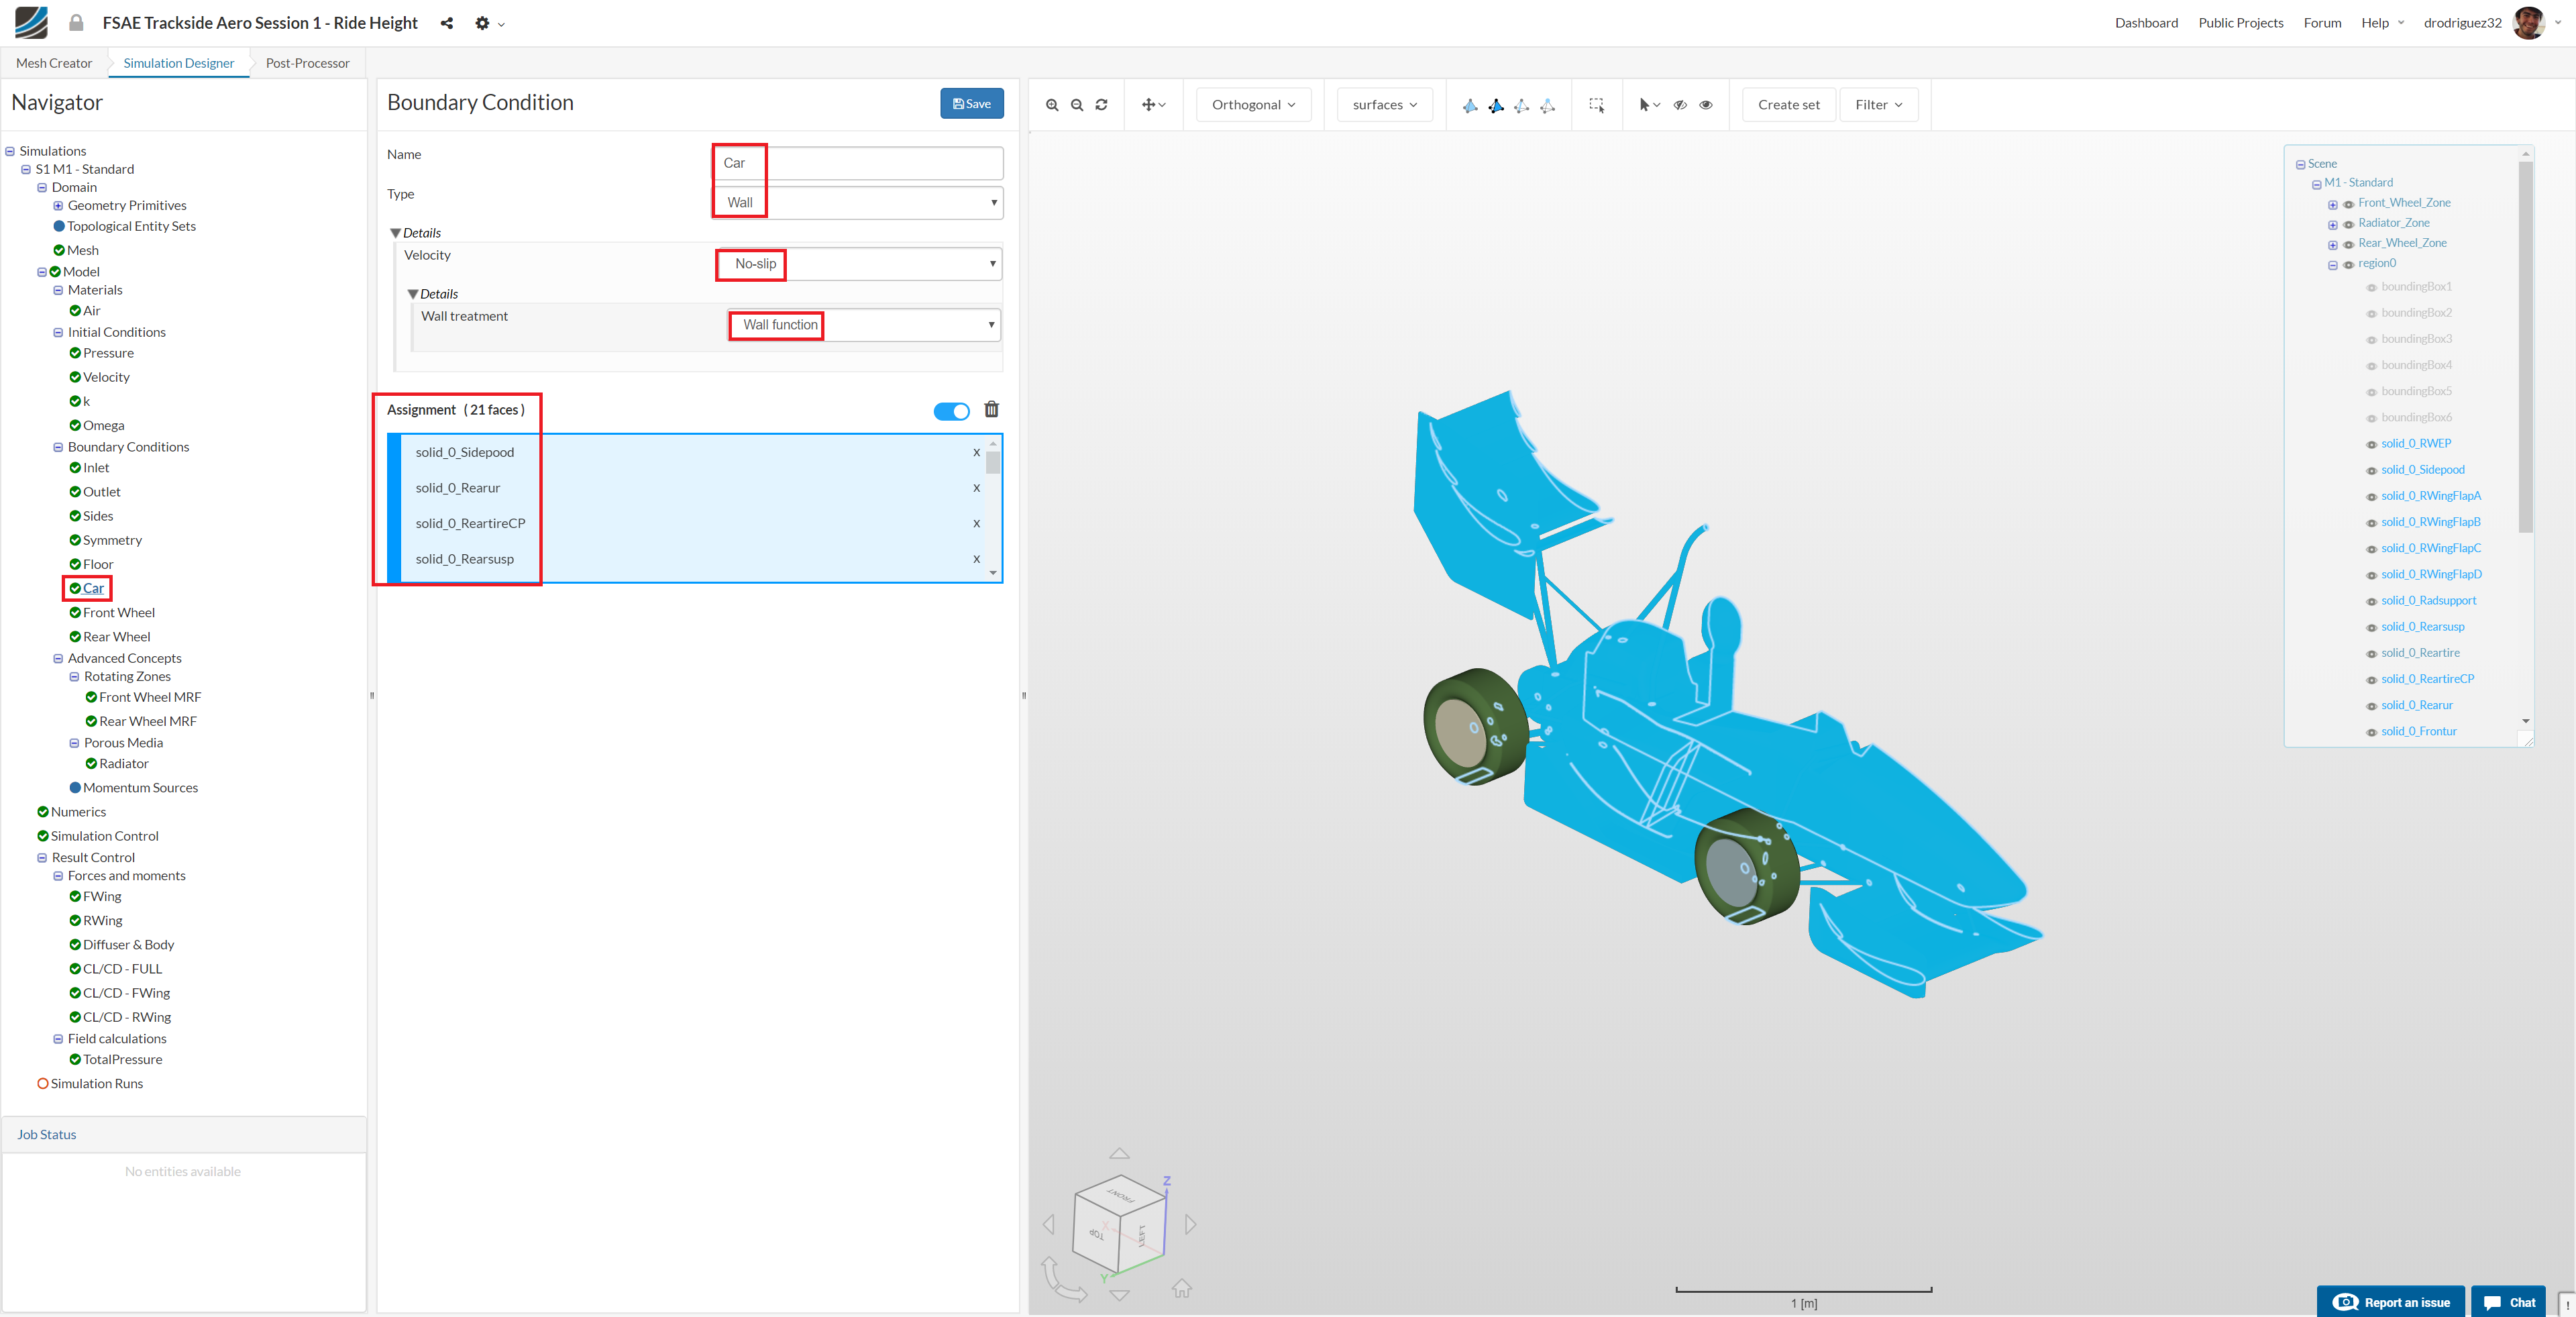The width and height of the screenshot is (2576, 1317).
Task: Open the Mesh Creator tab
Action: pos(54,63)
